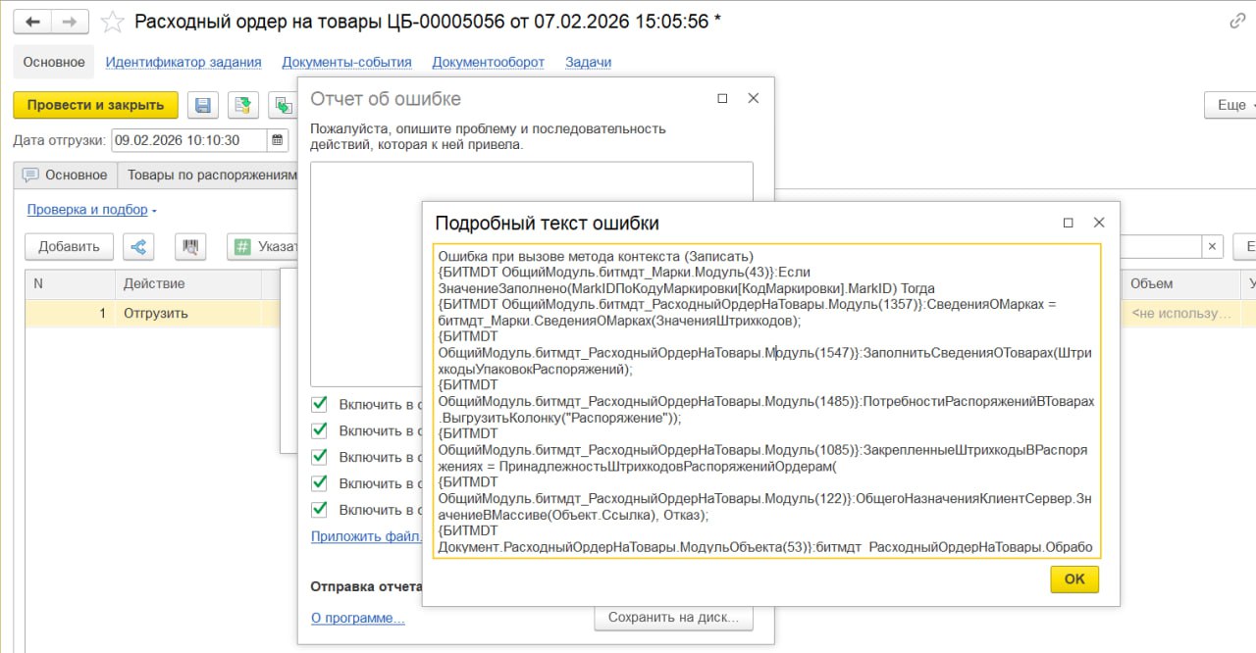1256x653 pixels.
Task: Click the back navigation arrow
Action: [x=32, y=22]
